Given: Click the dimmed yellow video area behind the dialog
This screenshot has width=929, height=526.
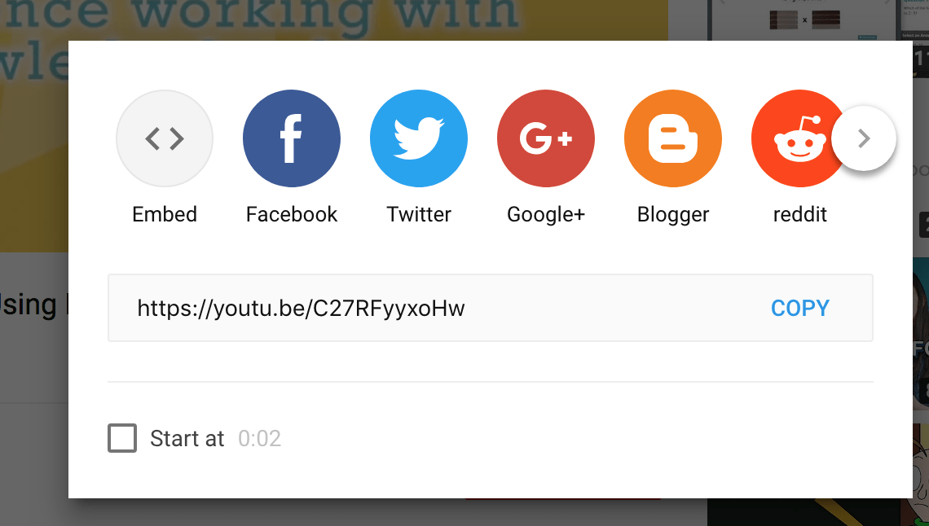Looking at the screenshot, I should (x=33, y=148).
